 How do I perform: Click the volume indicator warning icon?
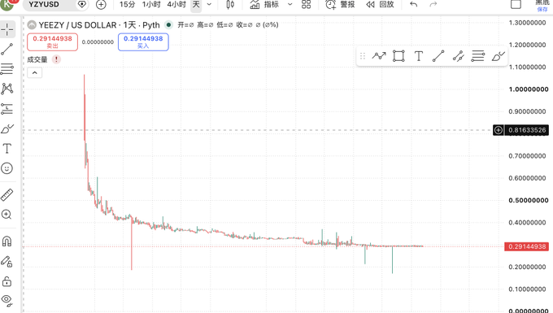pyautogui.click(x=56, y=59)
